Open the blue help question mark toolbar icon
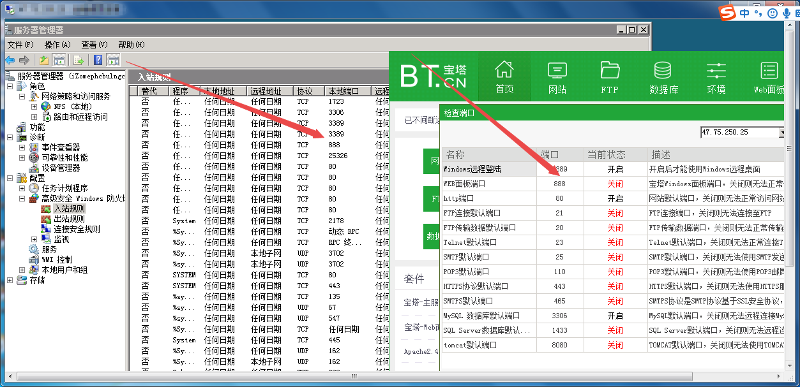 tap(98, 61)
